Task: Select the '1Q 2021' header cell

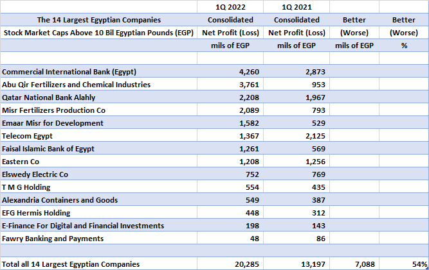Action: [x=297, y=7]
